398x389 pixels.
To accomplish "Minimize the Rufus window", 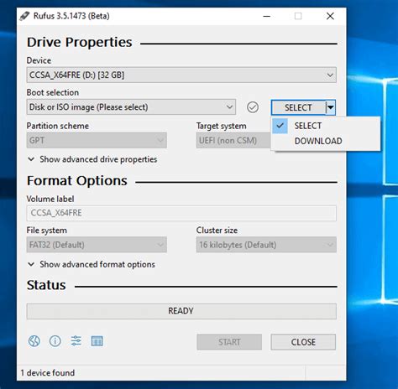I will [x=267, y=16].
